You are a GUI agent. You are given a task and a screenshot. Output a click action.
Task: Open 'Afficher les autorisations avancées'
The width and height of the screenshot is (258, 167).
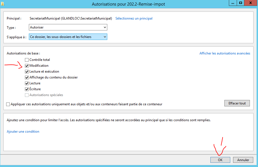pos(225,53)
